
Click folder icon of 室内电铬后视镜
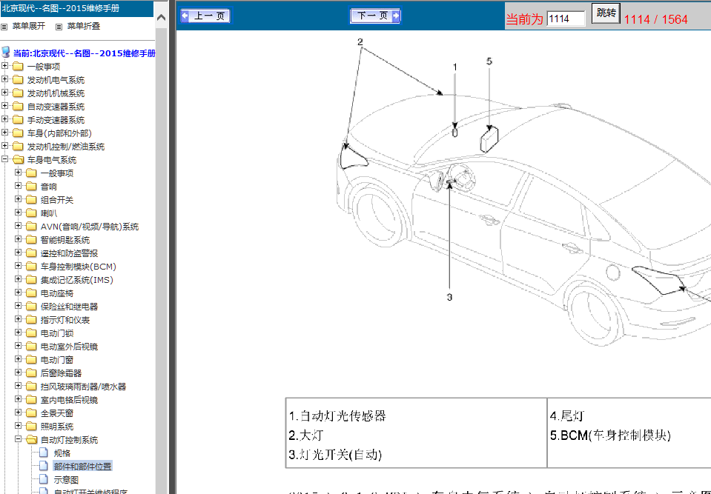[31, 399]
